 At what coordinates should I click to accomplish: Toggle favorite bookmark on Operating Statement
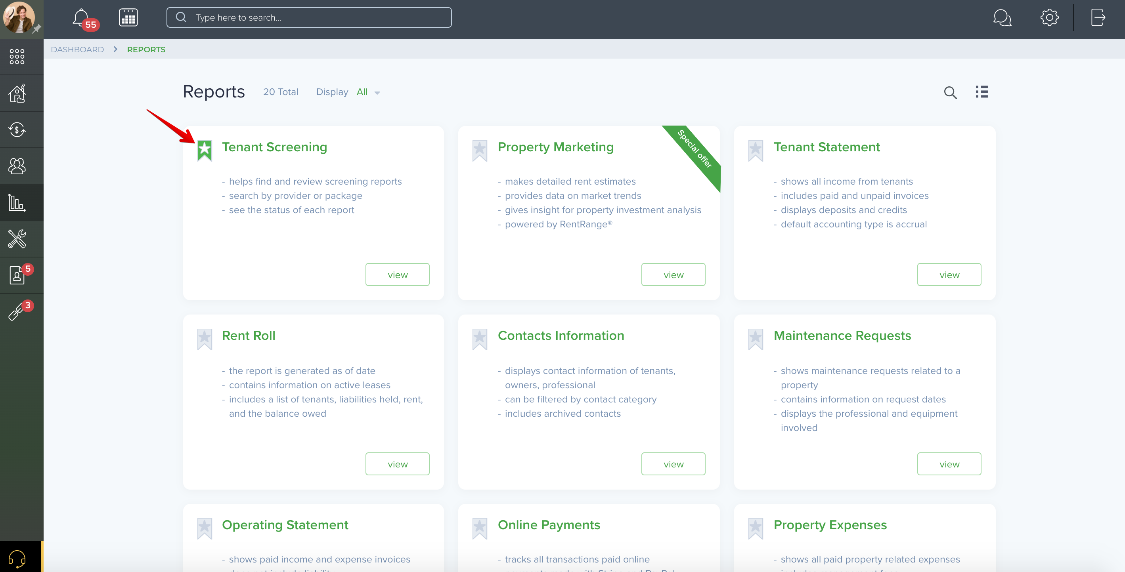pyautogui.click(x=205, y=528)
